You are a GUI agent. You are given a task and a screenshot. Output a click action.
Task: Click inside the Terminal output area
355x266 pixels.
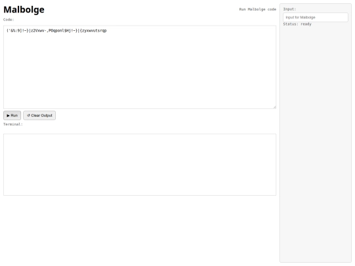pyautogui.click(x=139, y=164)
